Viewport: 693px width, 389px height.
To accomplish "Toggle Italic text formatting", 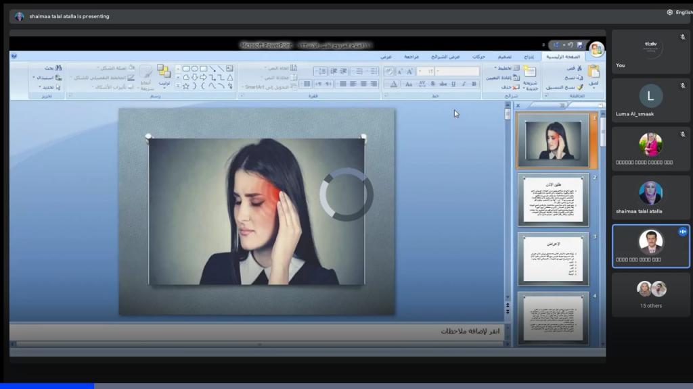I will point(464,84).
